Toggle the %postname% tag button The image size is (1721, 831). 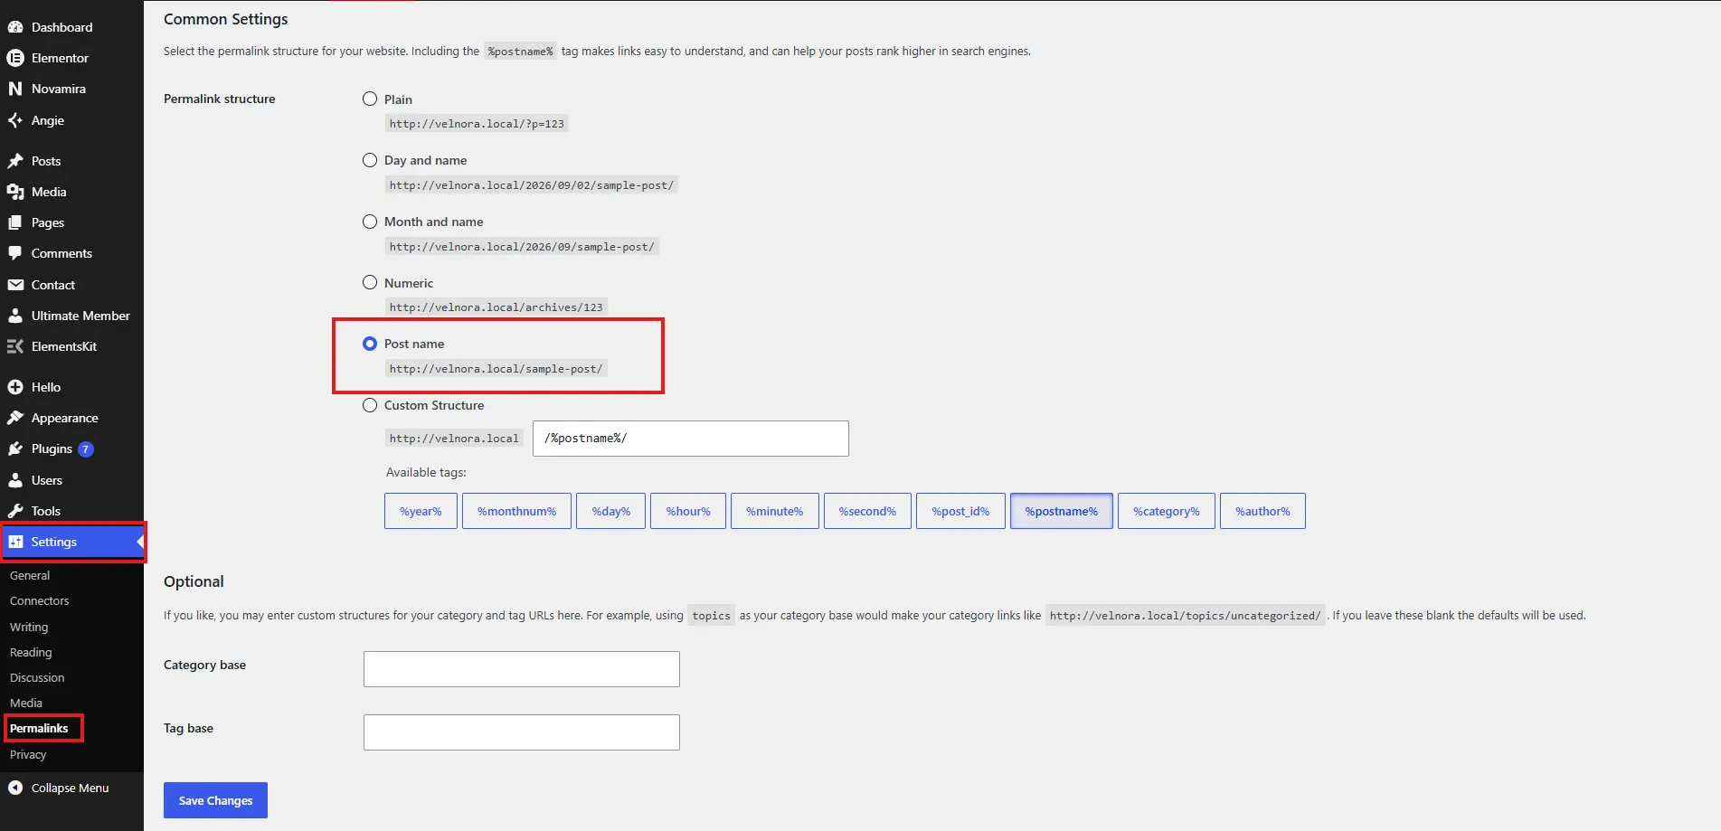point(1061,511)
